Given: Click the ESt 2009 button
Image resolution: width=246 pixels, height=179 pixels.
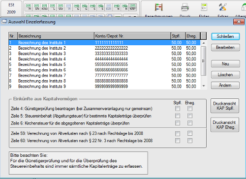Looking at the screenshot, I should 11,8.
